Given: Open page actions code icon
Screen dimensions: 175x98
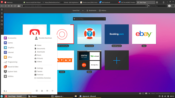Looking at the screenshot, I should pyautogui.click(x=149, y=93).
